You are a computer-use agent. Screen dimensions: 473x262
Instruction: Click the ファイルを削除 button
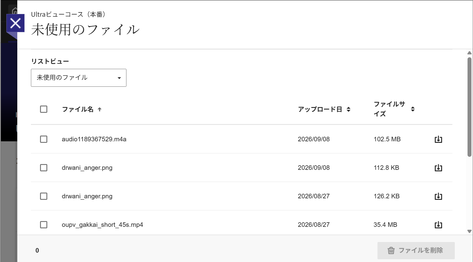click(416, 250)
